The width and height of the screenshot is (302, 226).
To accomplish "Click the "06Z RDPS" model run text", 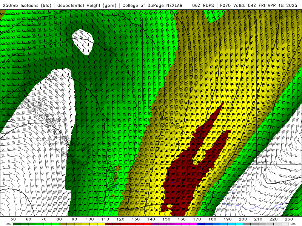I will point(203,5).
